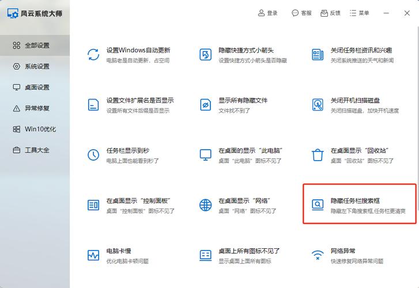Viewport: 419px width, 288px height.
Task: Go to 异常修复 section
Action: tap(35, 108)
